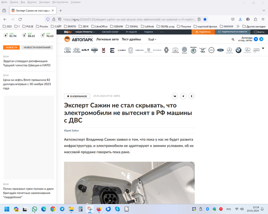Open the Exeed brand logo
This screenshot has width=268, height=214.
157,50
